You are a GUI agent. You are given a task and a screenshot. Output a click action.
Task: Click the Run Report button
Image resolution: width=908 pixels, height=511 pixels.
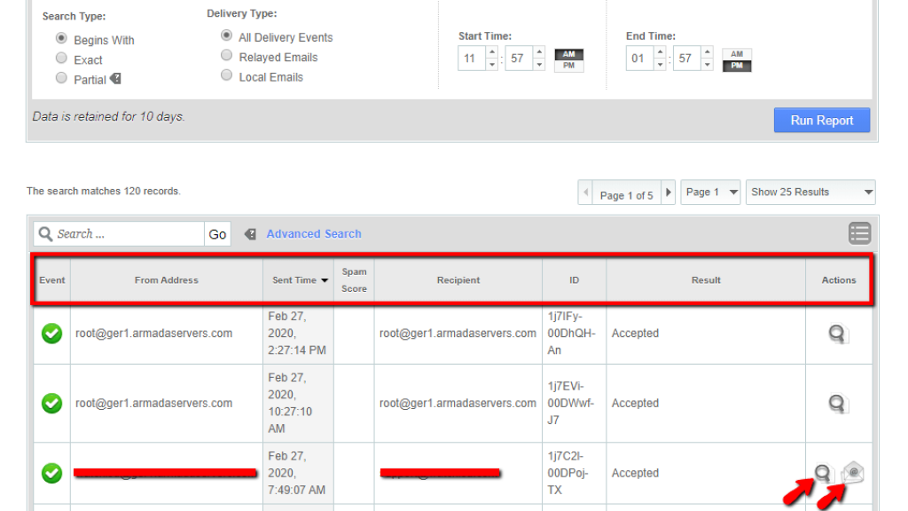[x=822, y=120]
